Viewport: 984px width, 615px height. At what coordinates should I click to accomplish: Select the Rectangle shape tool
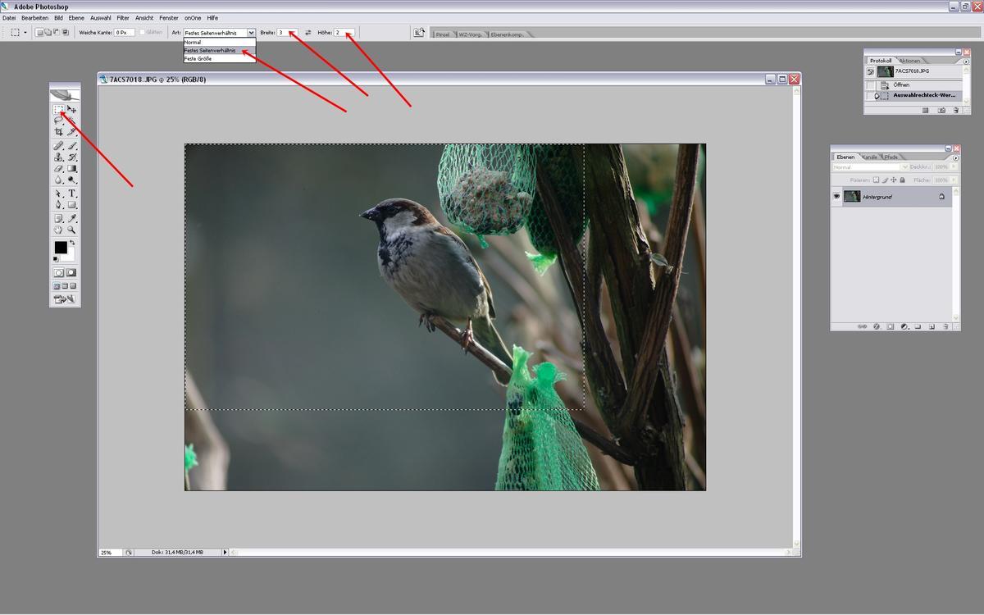72,205
